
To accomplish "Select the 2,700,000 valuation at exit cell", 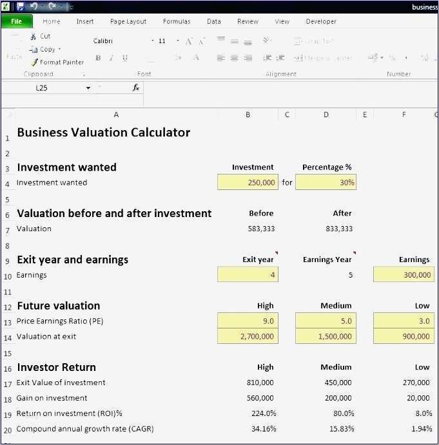I will click(x=248, y=336).
